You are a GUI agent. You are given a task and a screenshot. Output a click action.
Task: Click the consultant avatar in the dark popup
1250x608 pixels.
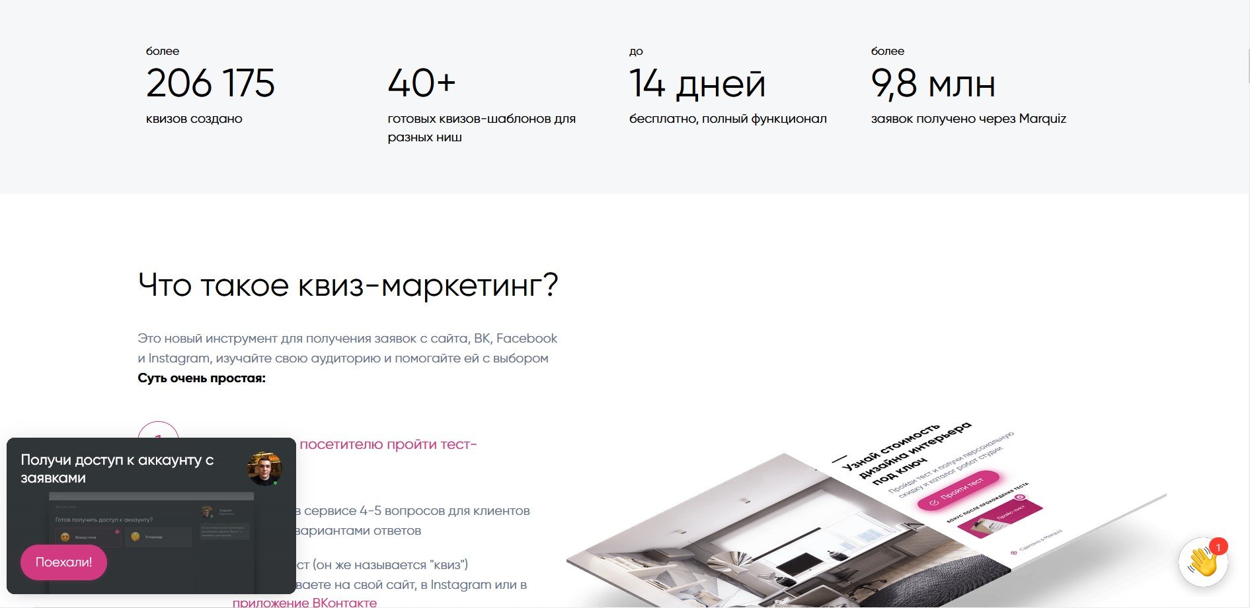pos(264,469)
